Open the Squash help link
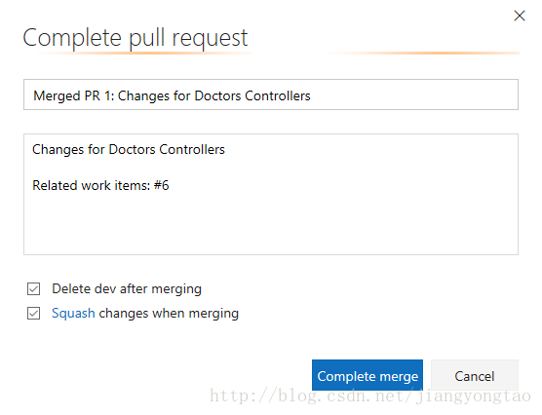The image size is (542, 415). (x=73, y=314)
